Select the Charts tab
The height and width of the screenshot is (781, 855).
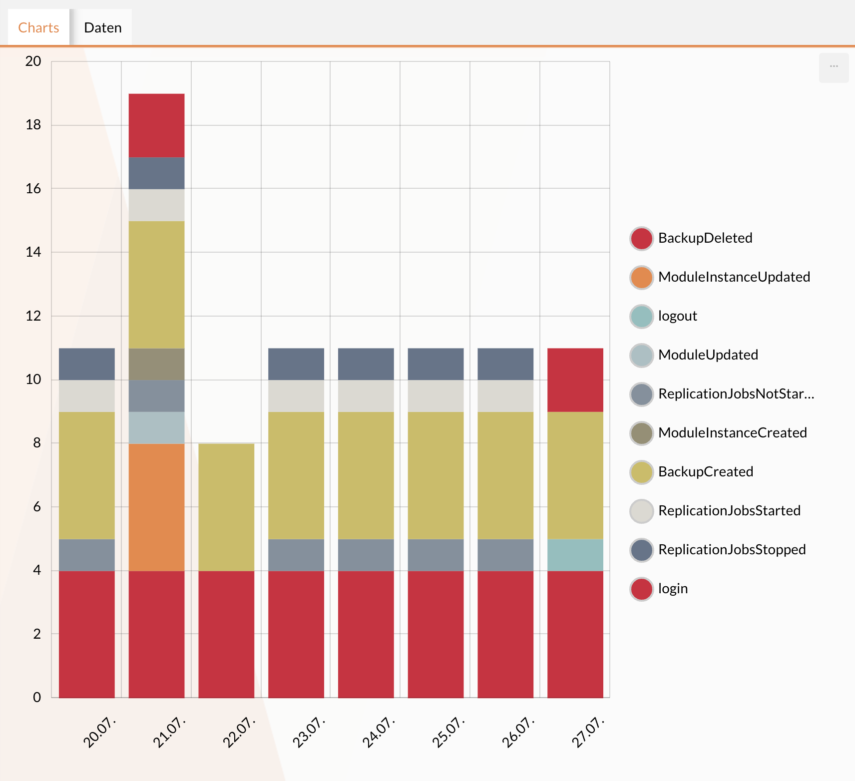[x=38, y=27]
